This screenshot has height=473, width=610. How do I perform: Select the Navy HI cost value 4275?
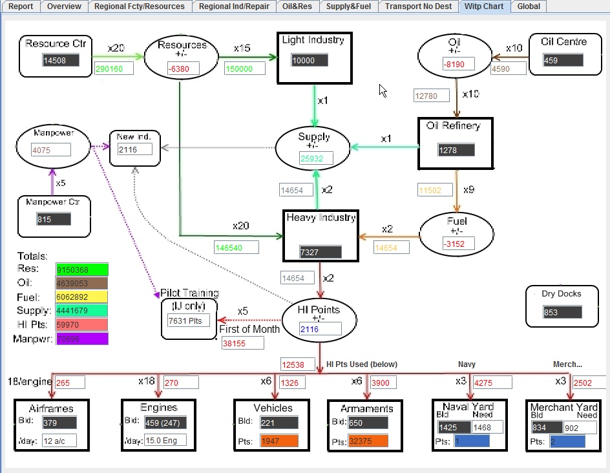[492, 383]
